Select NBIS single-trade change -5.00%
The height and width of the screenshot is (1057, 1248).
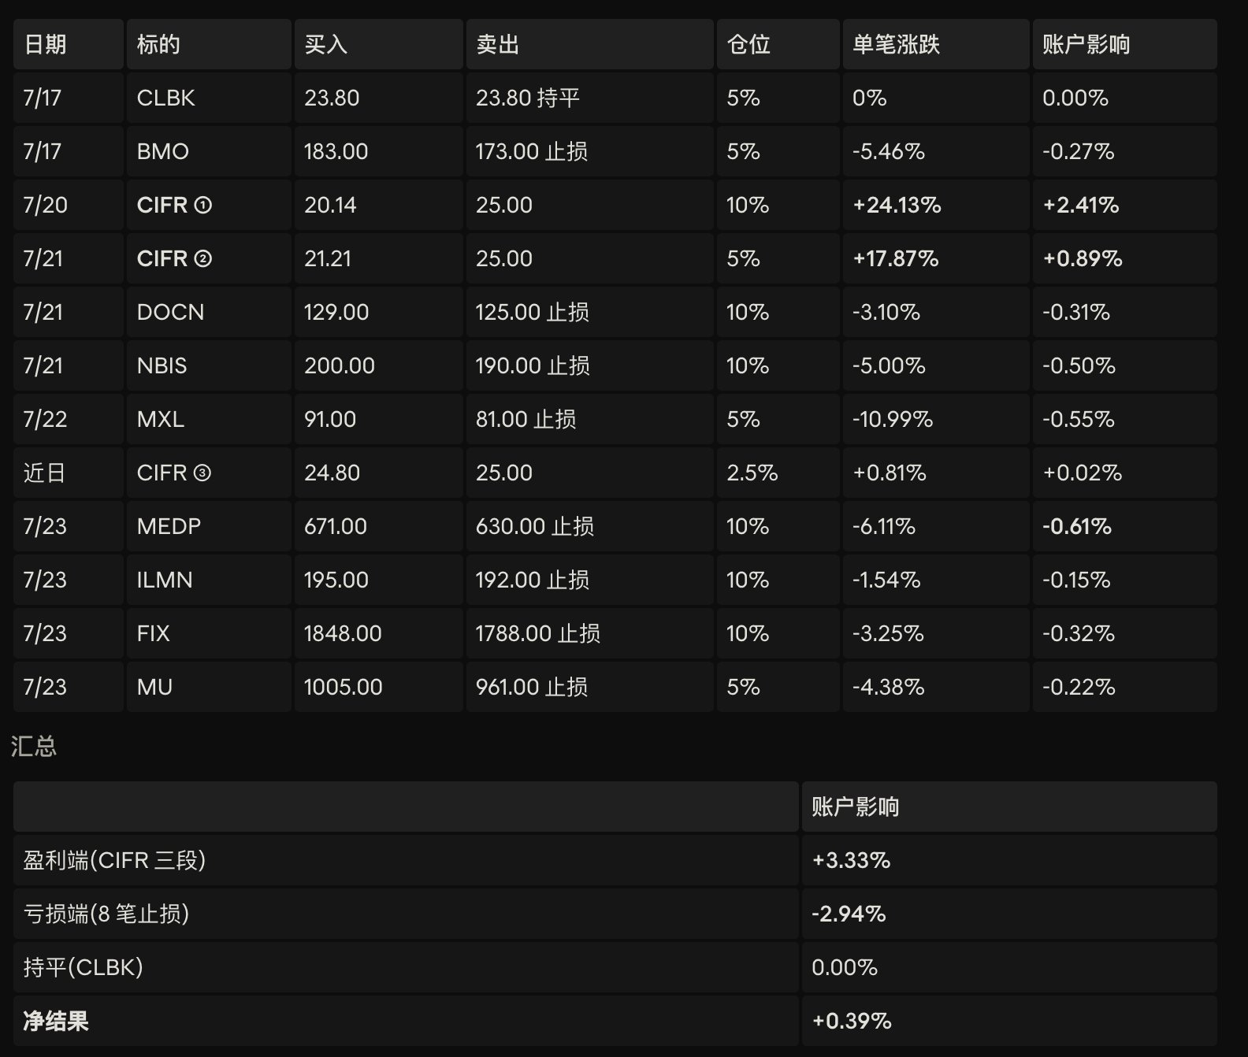coord(936,365)
